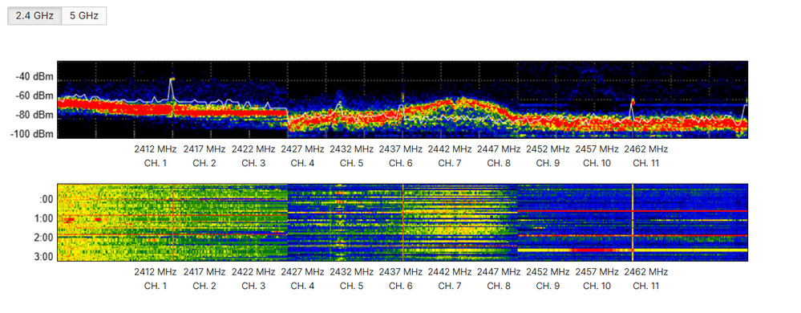Click 2427 MHz label under the dBm spectrum chart

[302, 149]
